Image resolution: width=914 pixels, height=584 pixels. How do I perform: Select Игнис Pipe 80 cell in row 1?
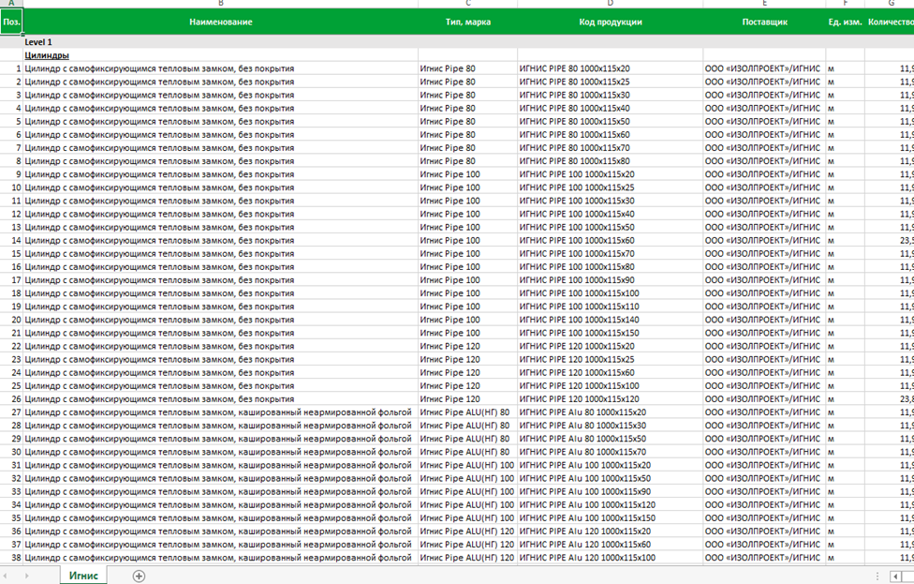point(467,68)
